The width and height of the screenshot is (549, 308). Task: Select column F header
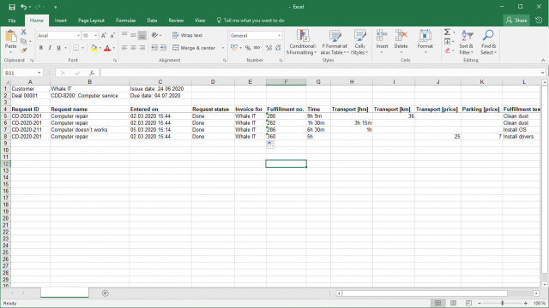tap(286, 82)
